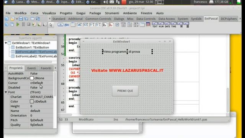
Task: Open the Strumenti menu
Action: [112, 13]
